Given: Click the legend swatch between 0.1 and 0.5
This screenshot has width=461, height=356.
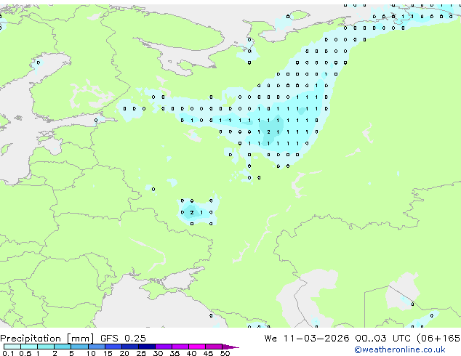Looking at the screenshot, I should pos(12,347).
